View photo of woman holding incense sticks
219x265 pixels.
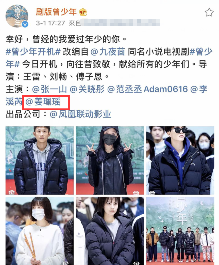click(x=40, y=231)
